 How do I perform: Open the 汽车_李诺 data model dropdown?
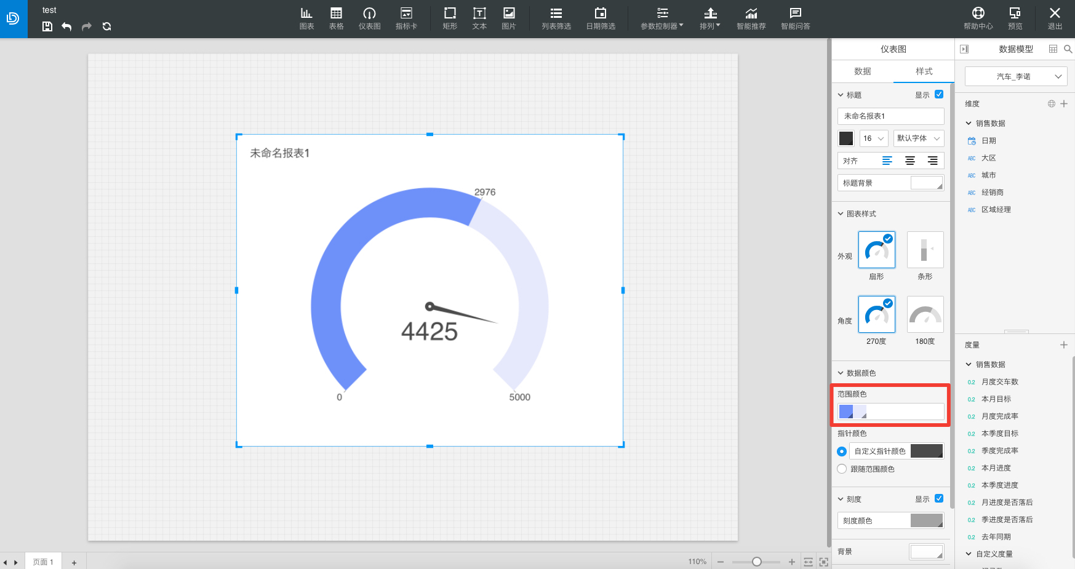coord(1016,76)
